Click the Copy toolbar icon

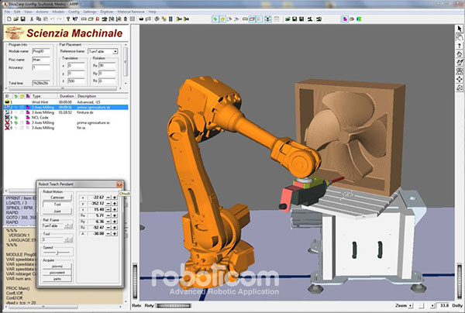pos(39,19)
